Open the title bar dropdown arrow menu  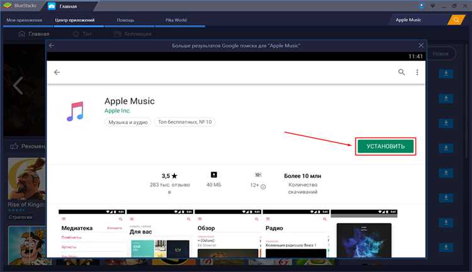432,6
